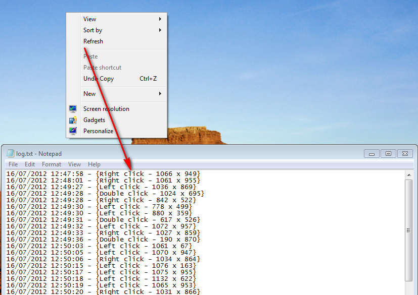Click the Gadgets icon in the context menu

(x=73, y=120)
